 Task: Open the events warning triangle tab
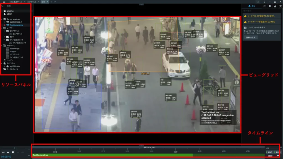point(275,6)
